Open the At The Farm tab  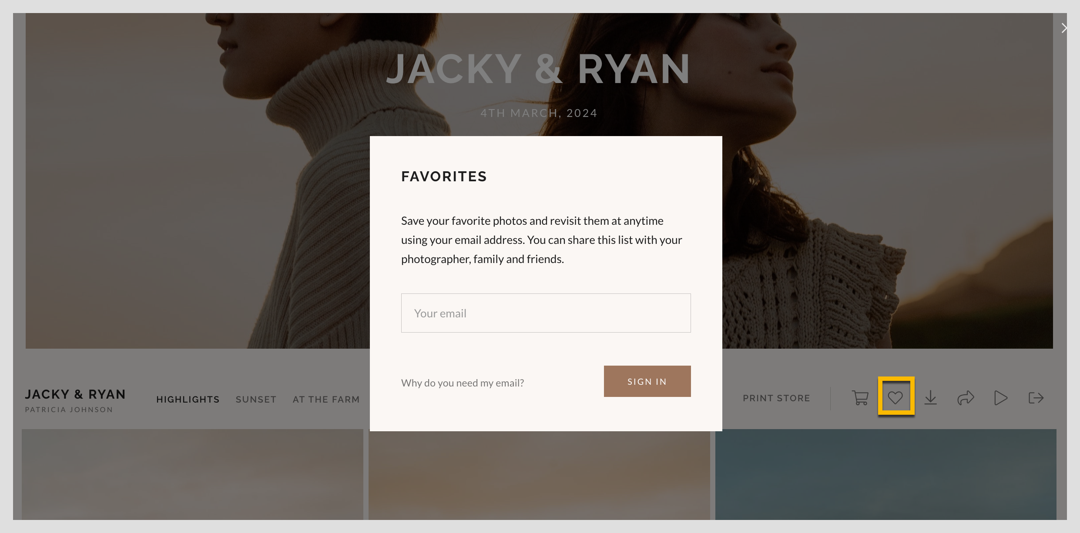[x=326, y=399]
